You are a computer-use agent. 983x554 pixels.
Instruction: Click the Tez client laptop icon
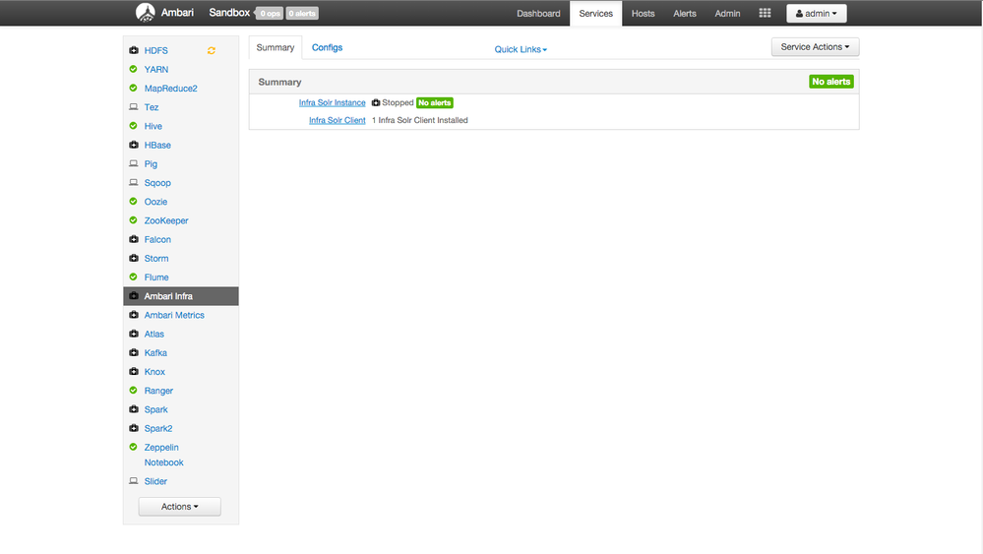tap(134, 107)
